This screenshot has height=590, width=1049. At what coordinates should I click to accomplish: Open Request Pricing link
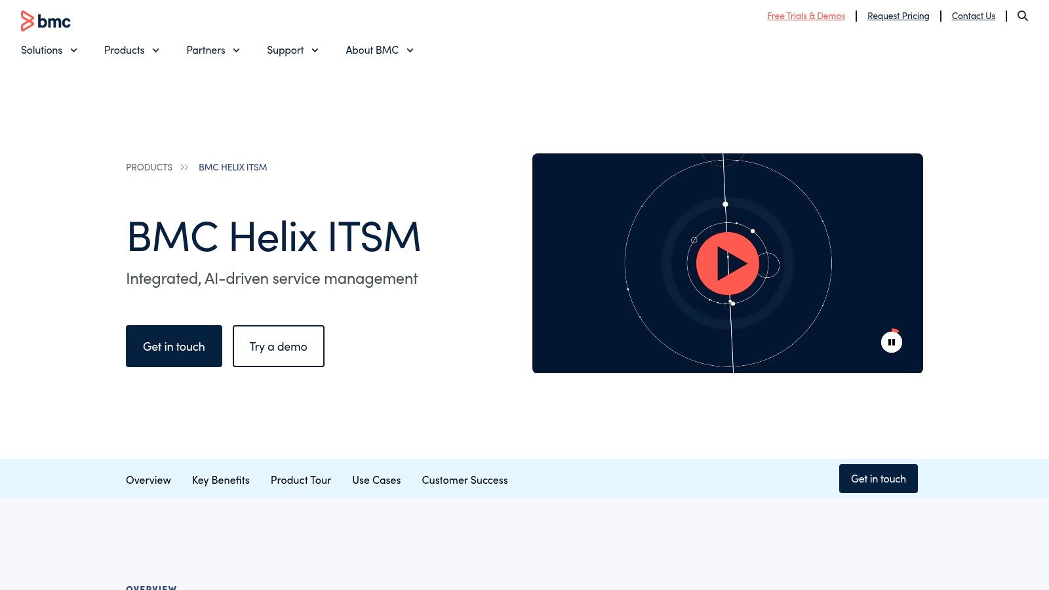898,16
